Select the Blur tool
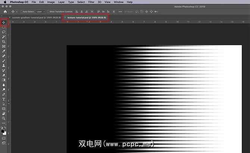Image resolution: width=250 pixels, height=153 pixels. (x=4, y=85)
